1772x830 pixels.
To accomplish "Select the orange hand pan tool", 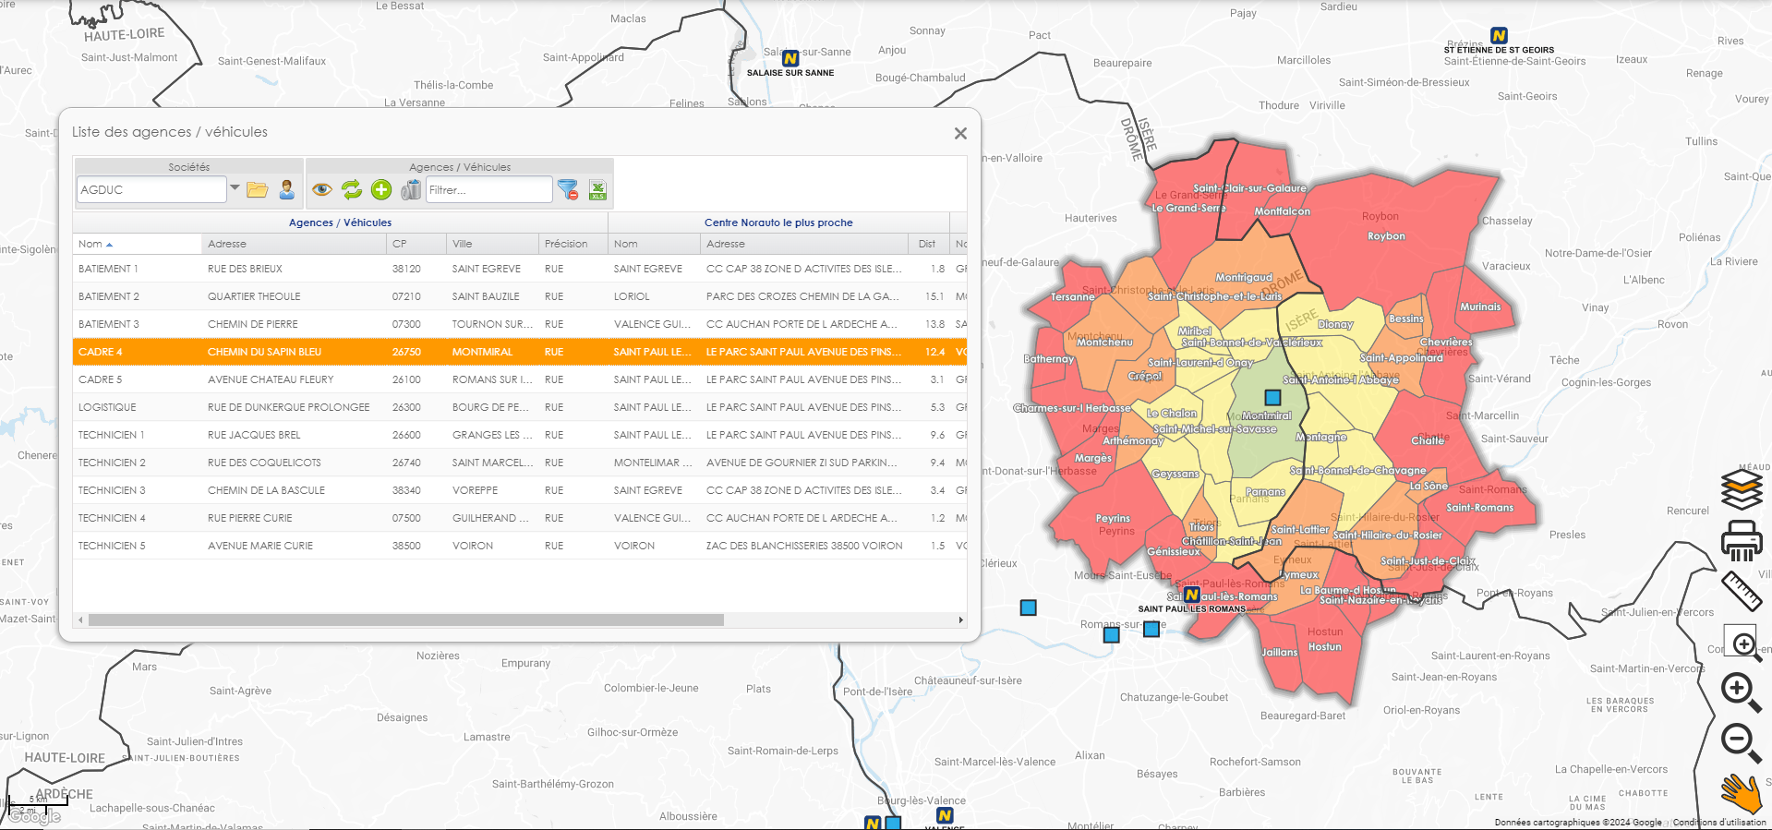I will click(x=1741, y=792).
